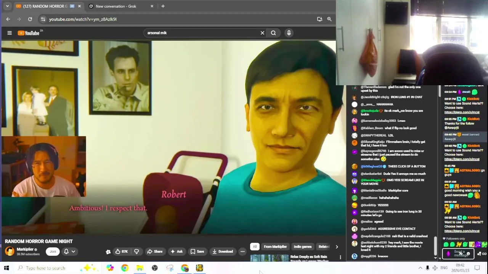Select the Indie games chip
Screen dimensions: 488x274
[x=303, y=247]
